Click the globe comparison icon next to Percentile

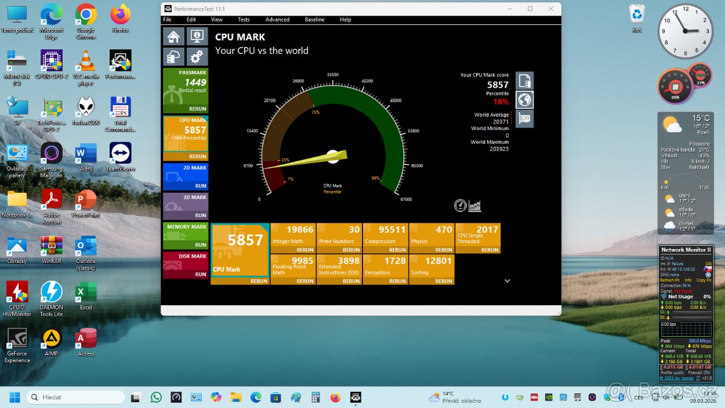[524, 100]
